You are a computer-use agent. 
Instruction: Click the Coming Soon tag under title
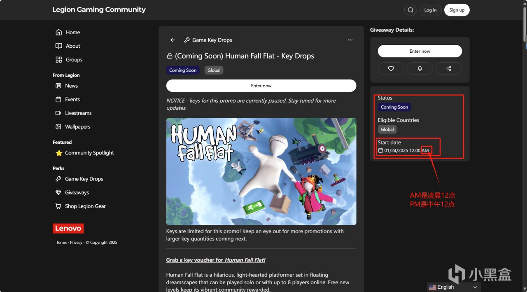pyautogui.click(x=183, y=70)
